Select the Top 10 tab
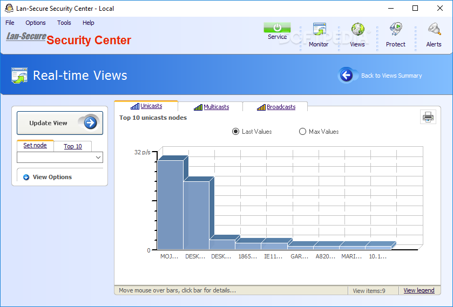453x307 pixels. 73,146
